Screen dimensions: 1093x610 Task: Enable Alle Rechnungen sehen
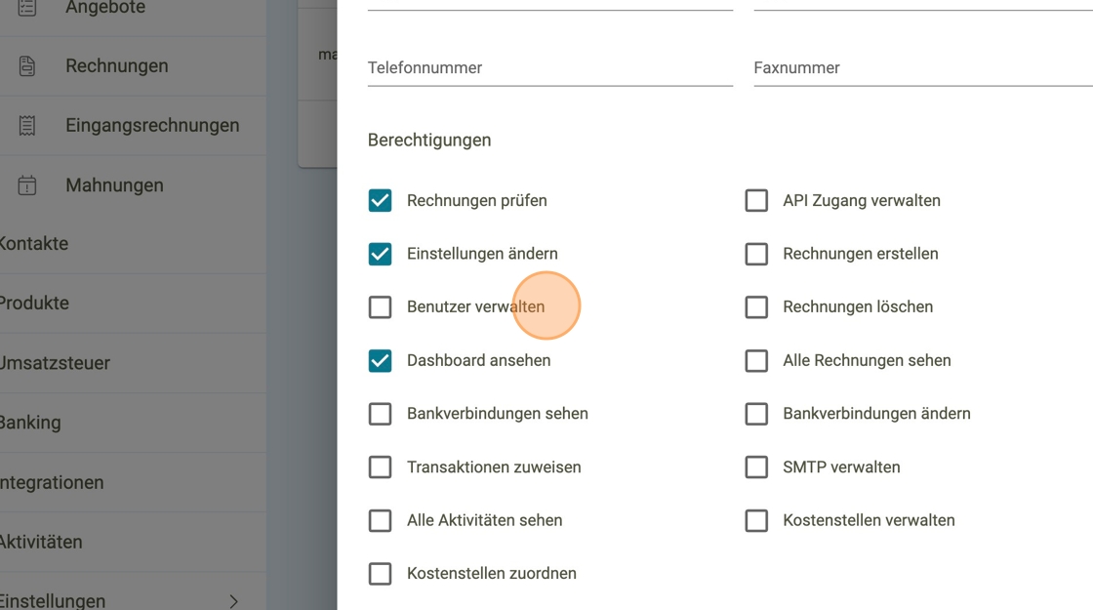click(756, 360)
